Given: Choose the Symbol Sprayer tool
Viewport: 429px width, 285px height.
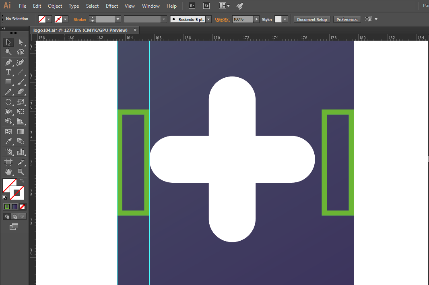Looking at the screenshot, I should 8,152.
